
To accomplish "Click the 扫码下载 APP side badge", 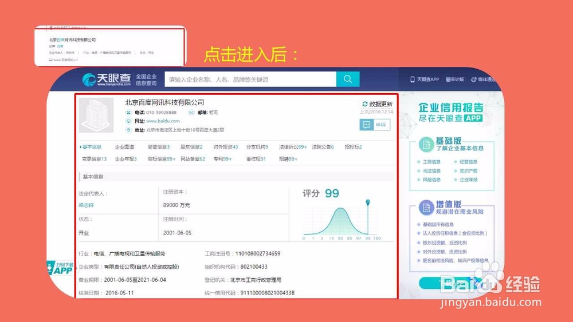I will coord(60,268).
